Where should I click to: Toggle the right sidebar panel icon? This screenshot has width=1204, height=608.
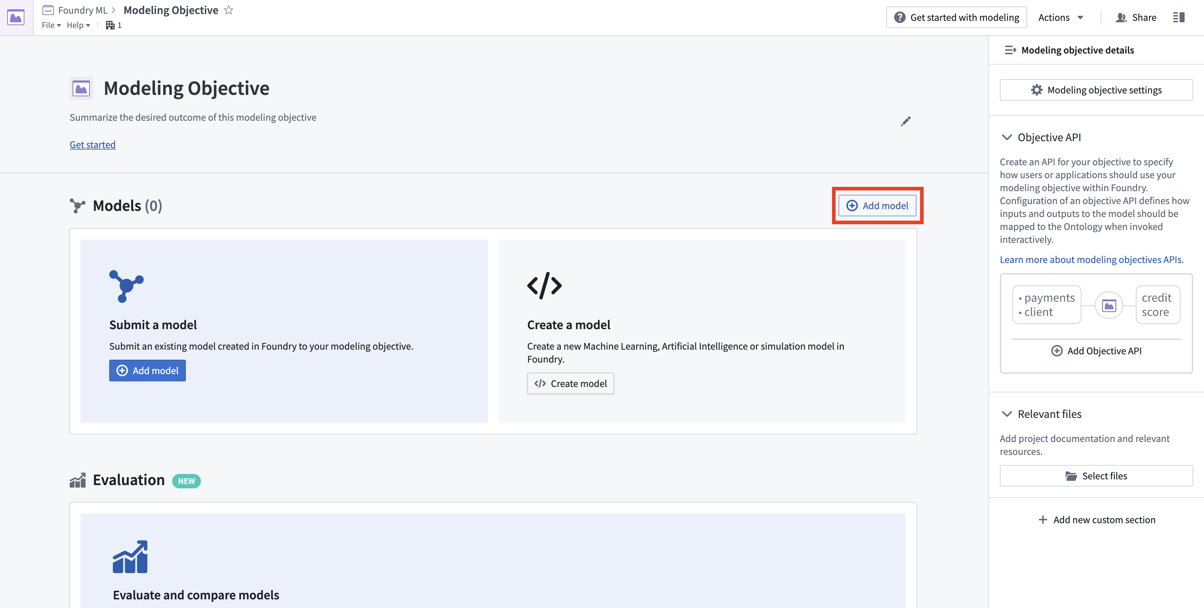[x=1179, y=17]
